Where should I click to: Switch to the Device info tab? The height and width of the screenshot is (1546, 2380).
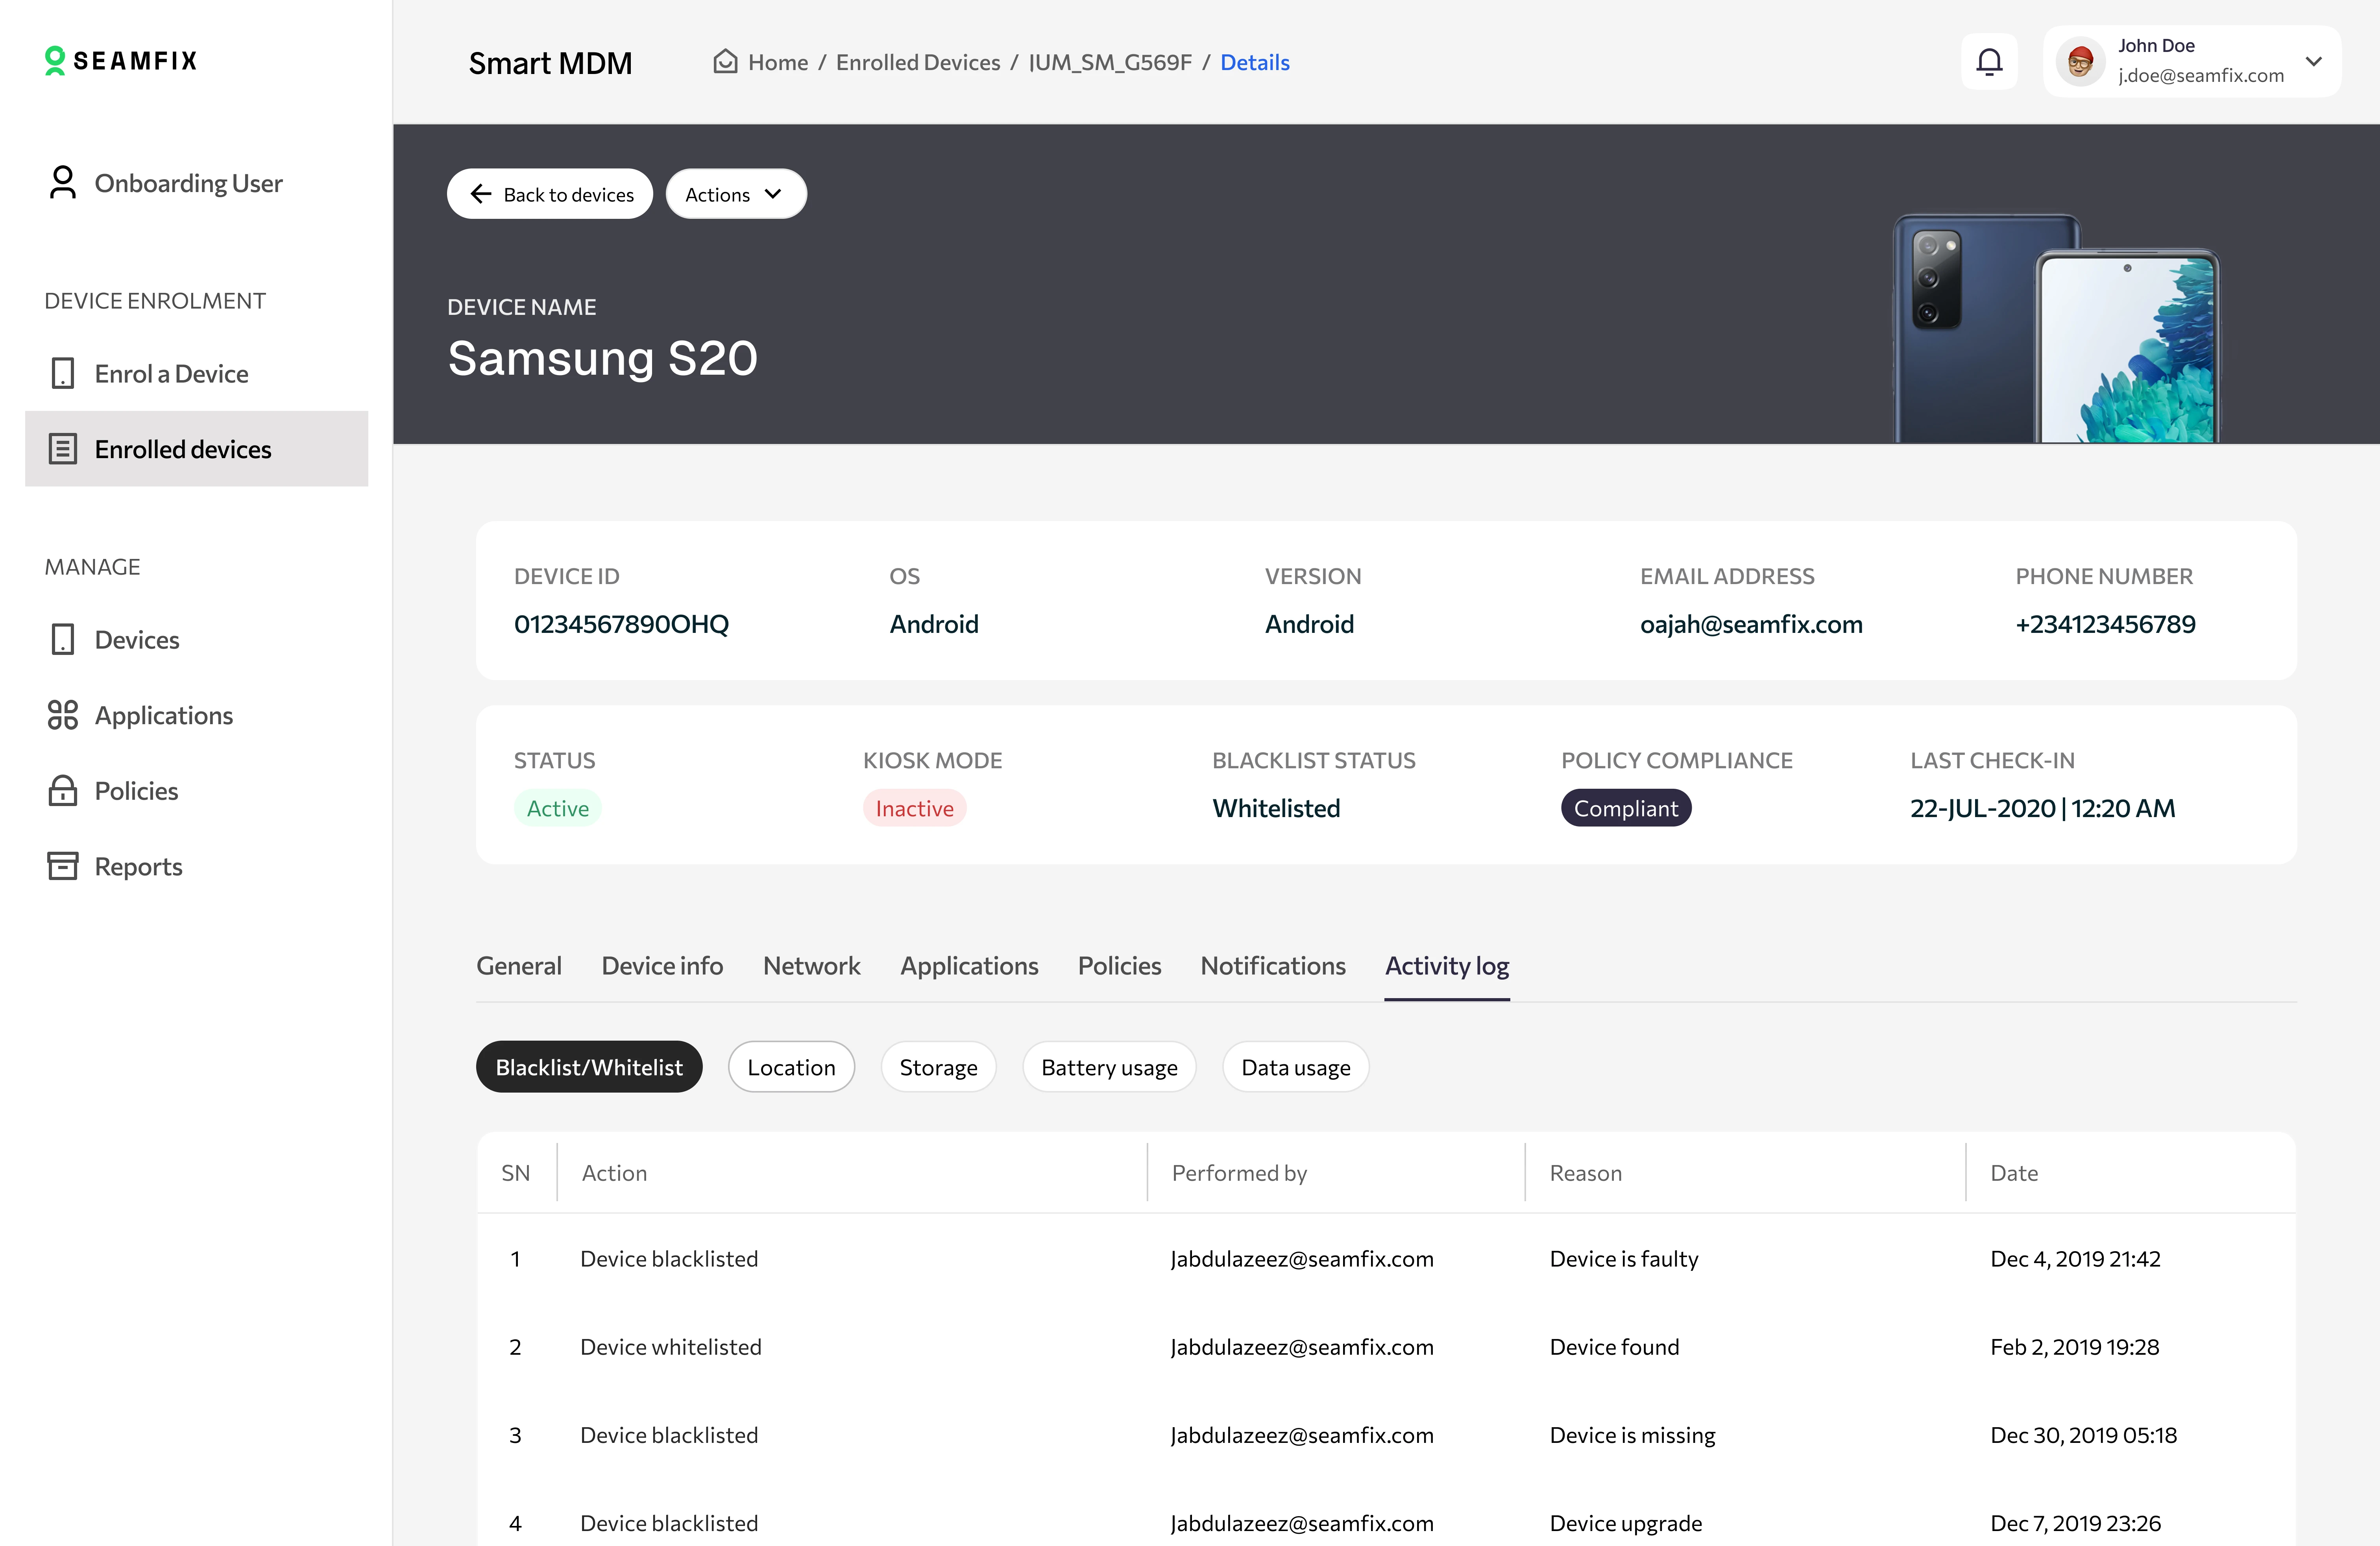point(662,966)
